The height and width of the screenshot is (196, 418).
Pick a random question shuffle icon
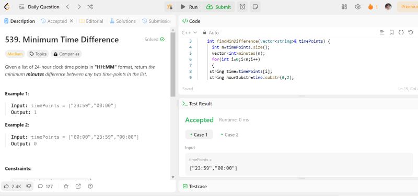tap(90, 7)
